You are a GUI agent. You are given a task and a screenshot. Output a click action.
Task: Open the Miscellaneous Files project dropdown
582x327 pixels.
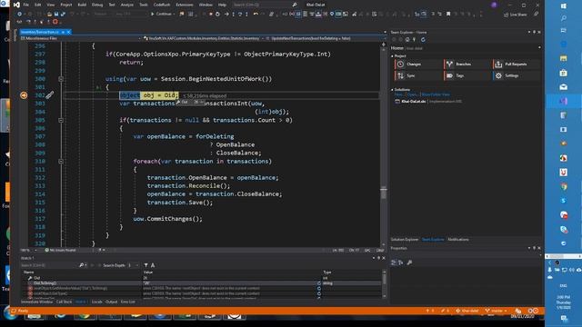click(139, 38)
